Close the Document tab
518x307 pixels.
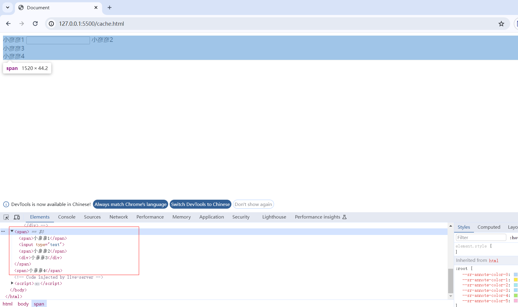(96, 7)
